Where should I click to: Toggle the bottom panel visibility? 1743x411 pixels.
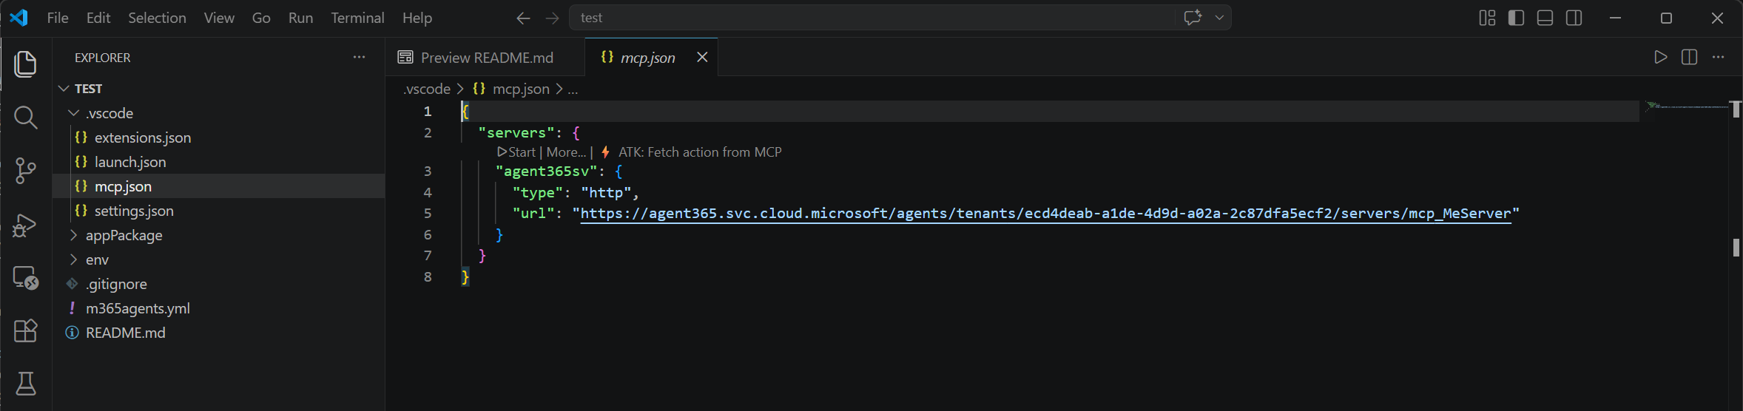pos(1545,18)
